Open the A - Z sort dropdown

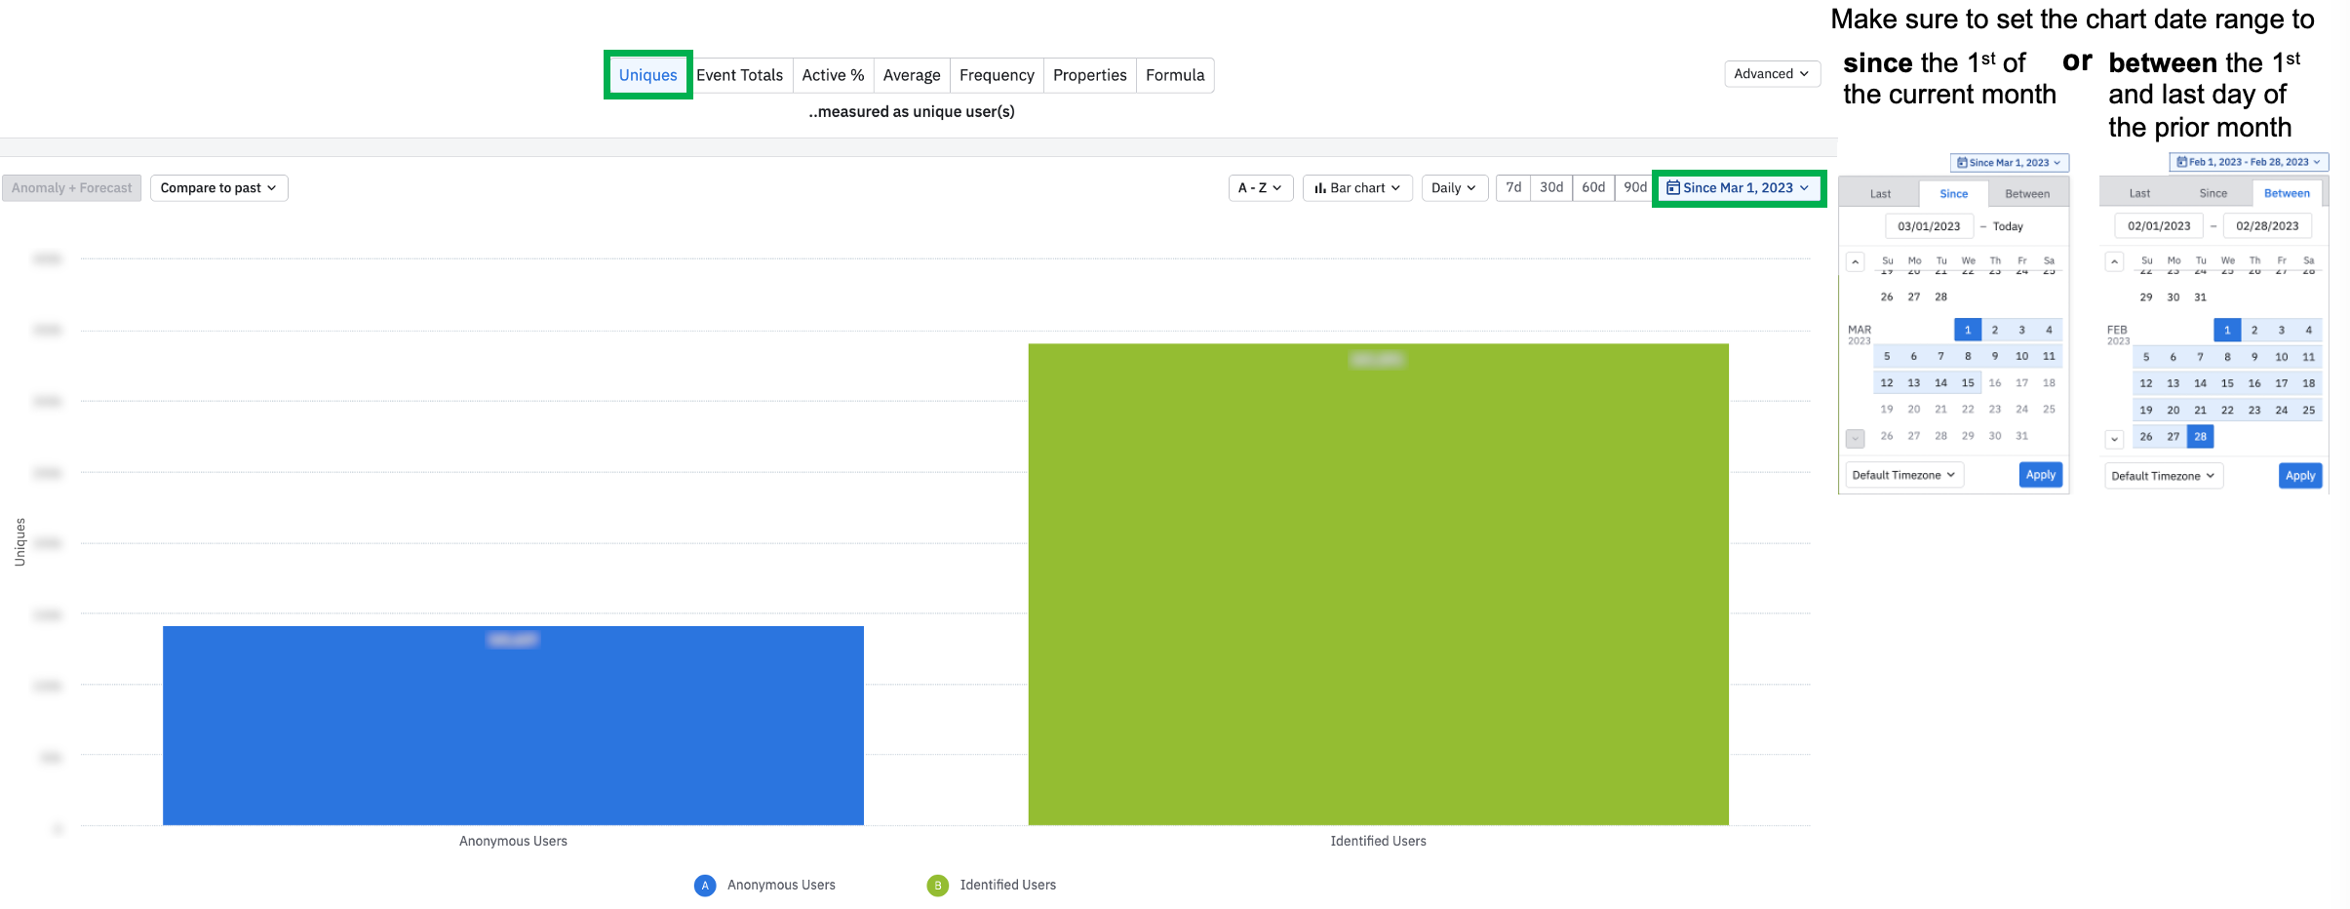click(1260, 188)
